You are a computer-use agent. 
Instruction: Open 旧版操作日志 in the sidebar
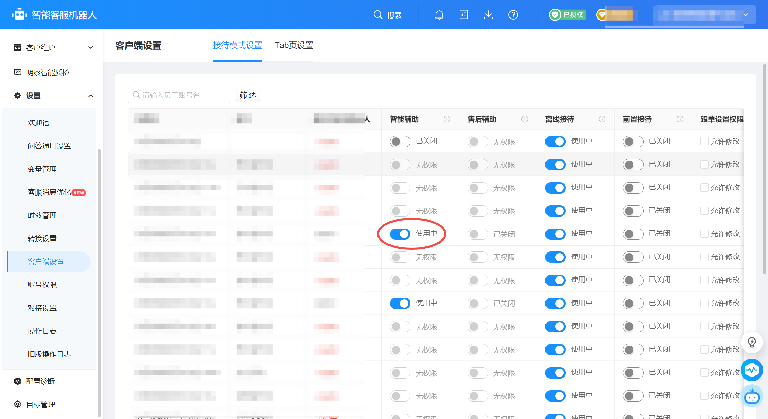pyautogui.click(x=49, y=354)
